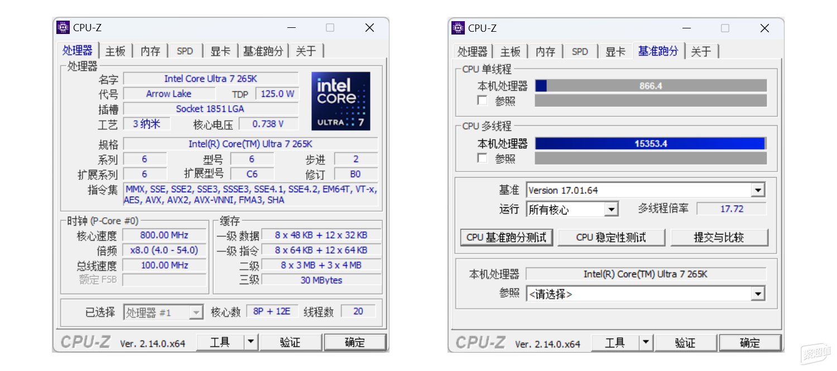Click the 扩展型号 value C6

252,174
